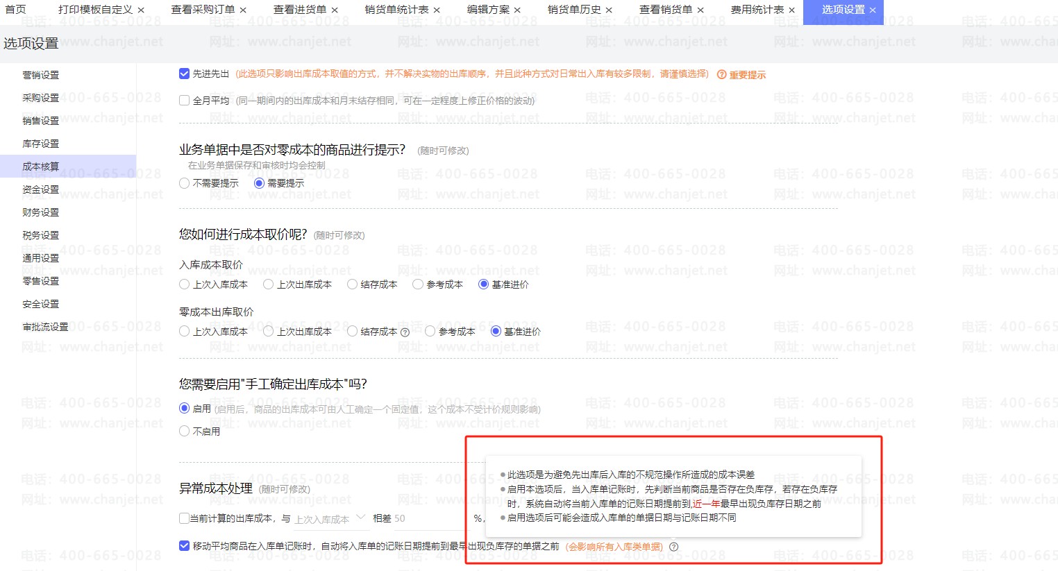Open the 上次入库成本 dropdown in 异常成本处理

[x=330, y=519]
